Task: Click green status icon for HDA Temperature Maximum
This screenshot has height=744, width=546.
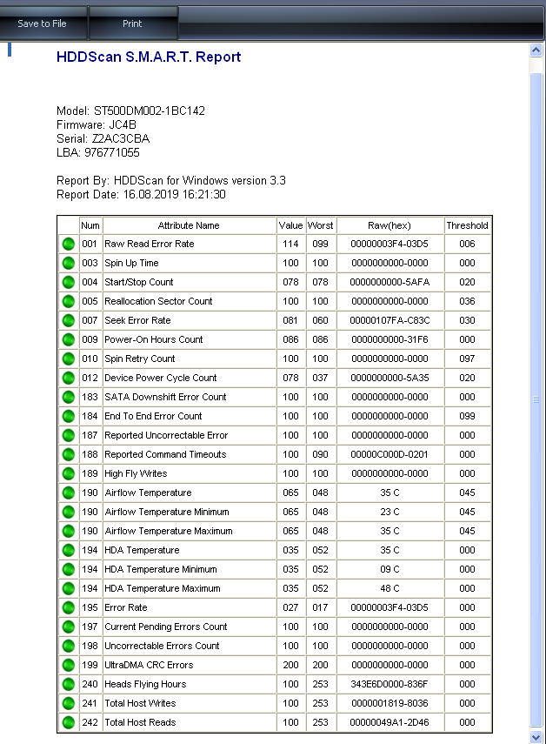Action: pos(68,588)
